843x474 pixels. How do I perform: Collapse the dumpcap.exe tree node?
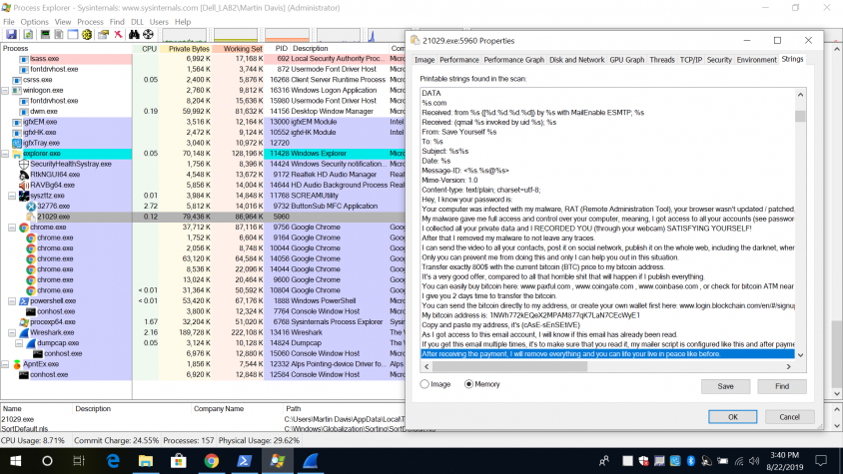coord(19,343)
